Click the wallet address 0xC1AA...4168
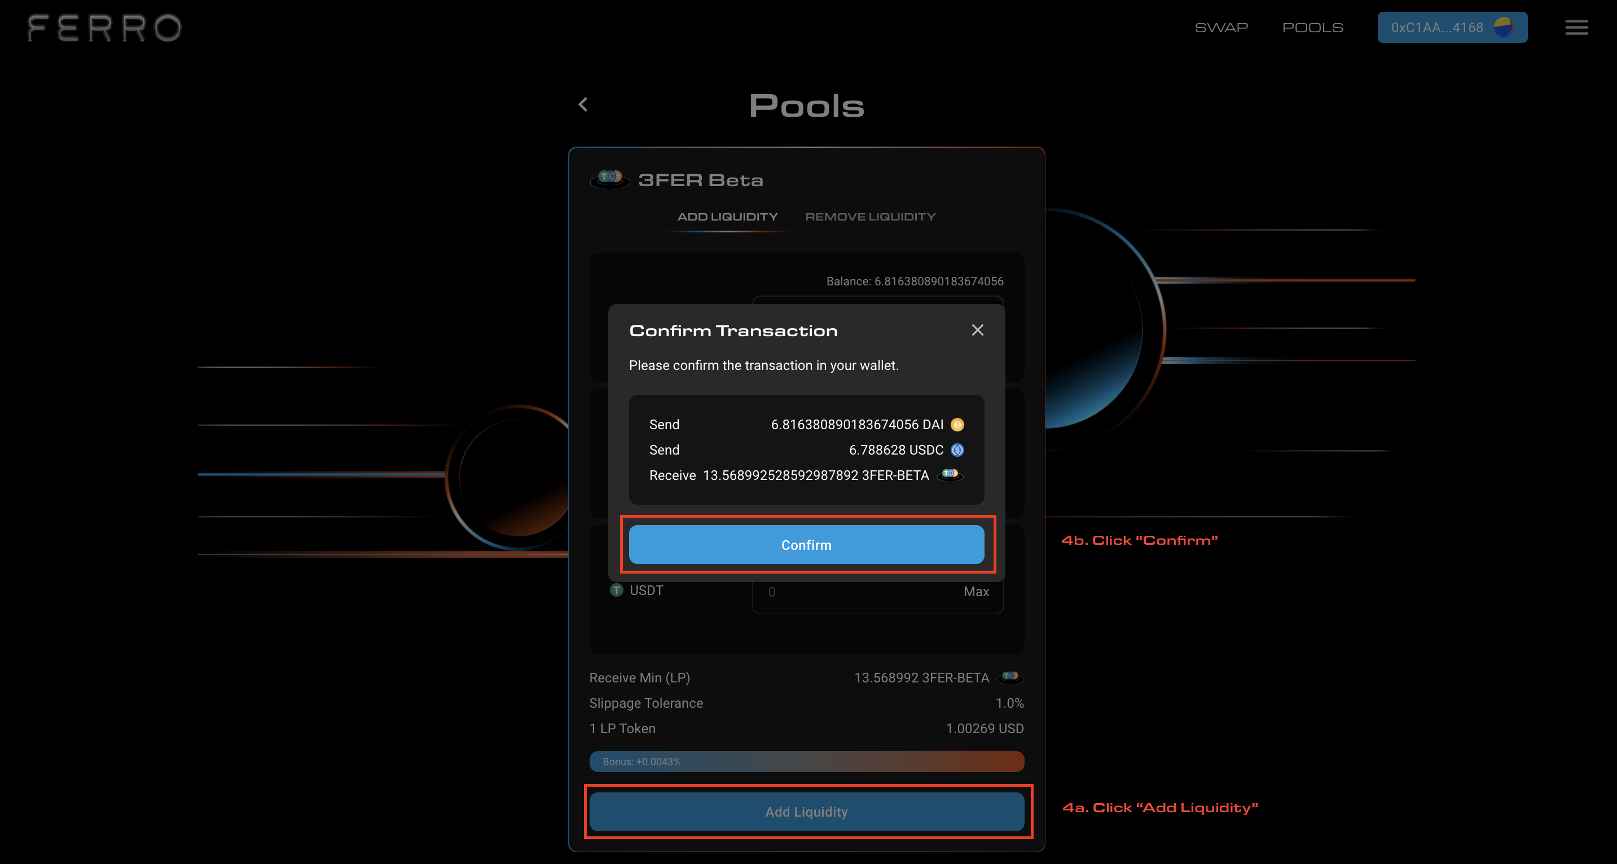 tap(1437, 28)
